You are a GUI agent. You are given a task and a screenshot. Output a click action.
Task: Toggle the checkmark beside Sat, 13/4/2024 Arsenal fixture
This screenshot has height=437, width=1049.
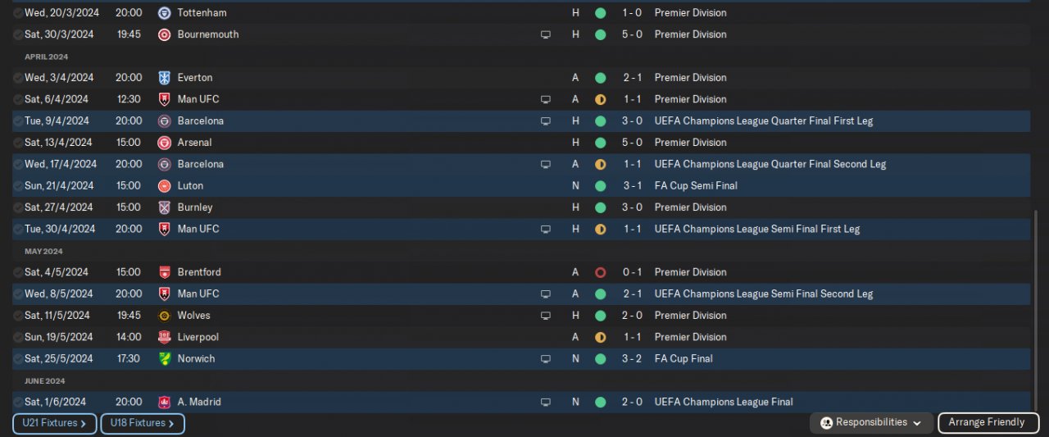coord(18,143)
